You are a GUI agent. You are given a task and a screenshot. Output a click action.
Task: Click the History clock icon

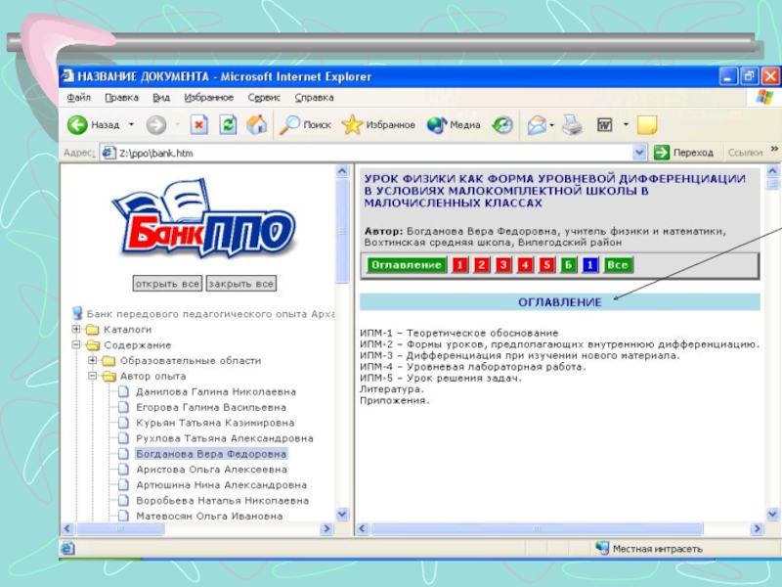click(x=502, y=125)
